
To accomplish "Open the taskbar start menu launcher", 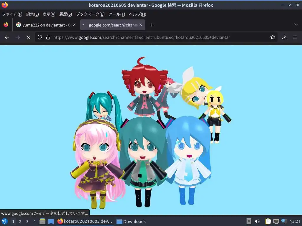I will 5,221.
